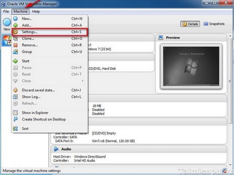Viewport: 234px width, 175px height.
Task: Choose Discard saved state... entry
Action: coord(50,90)
